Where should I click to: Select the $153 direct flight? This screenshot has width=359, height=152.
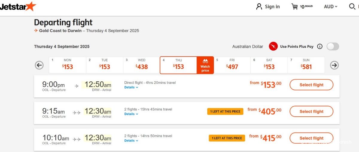(311, 85)
